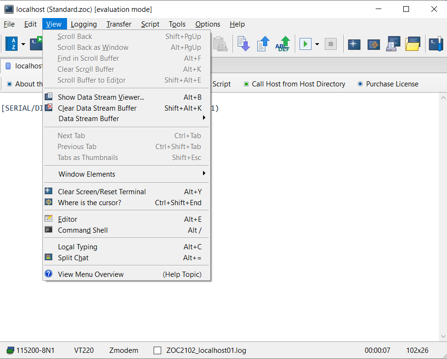Click the ZOC2102_localhost01.log file name
This screenshot has height=359, width=447.
pos(206,350)
